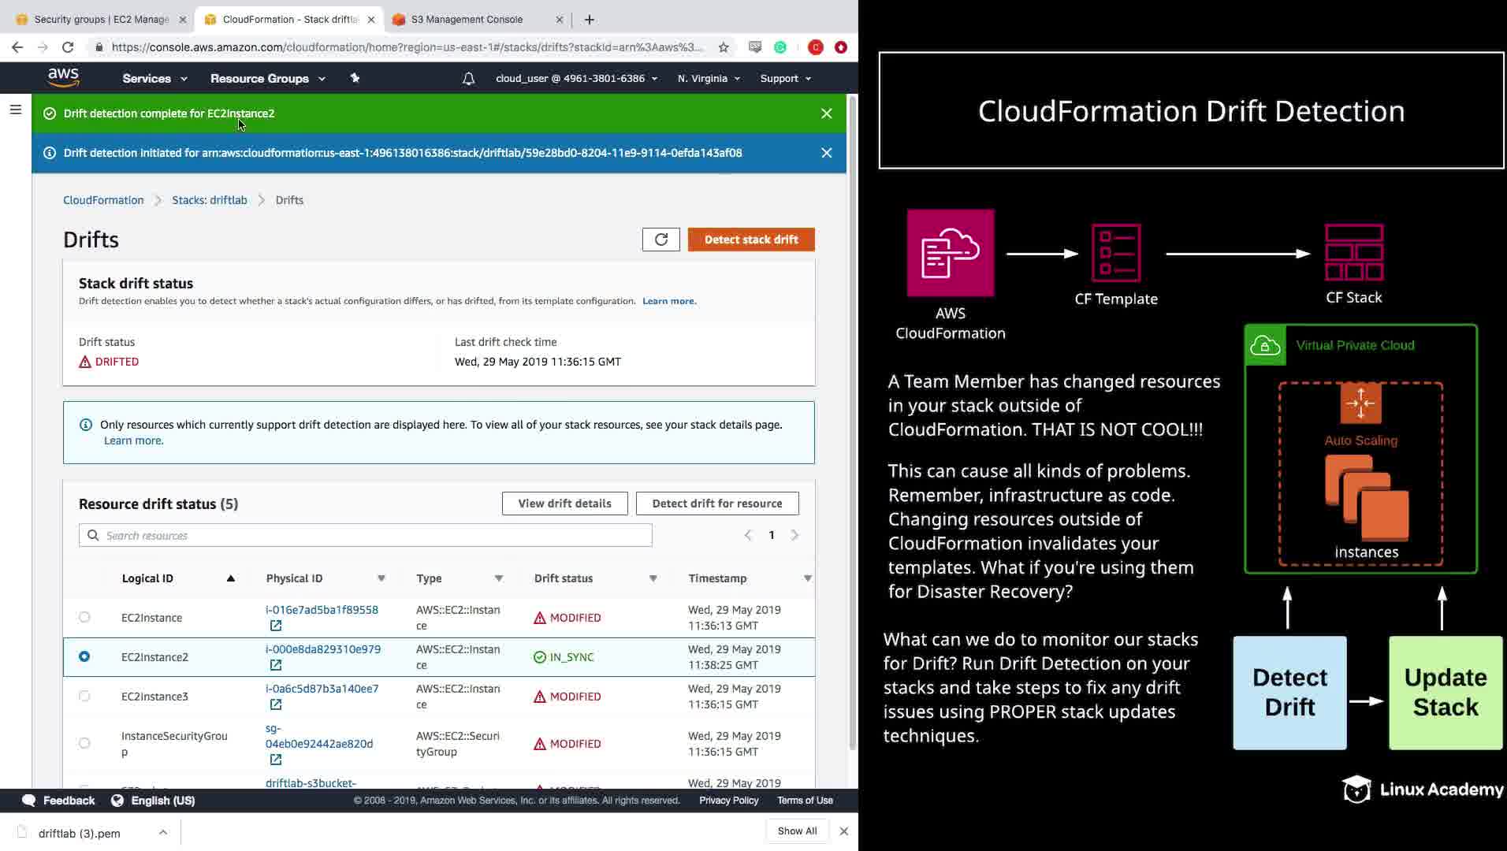Select the EC2Instance radio button
Screen dimensions: 1507x851
[84, 618]
